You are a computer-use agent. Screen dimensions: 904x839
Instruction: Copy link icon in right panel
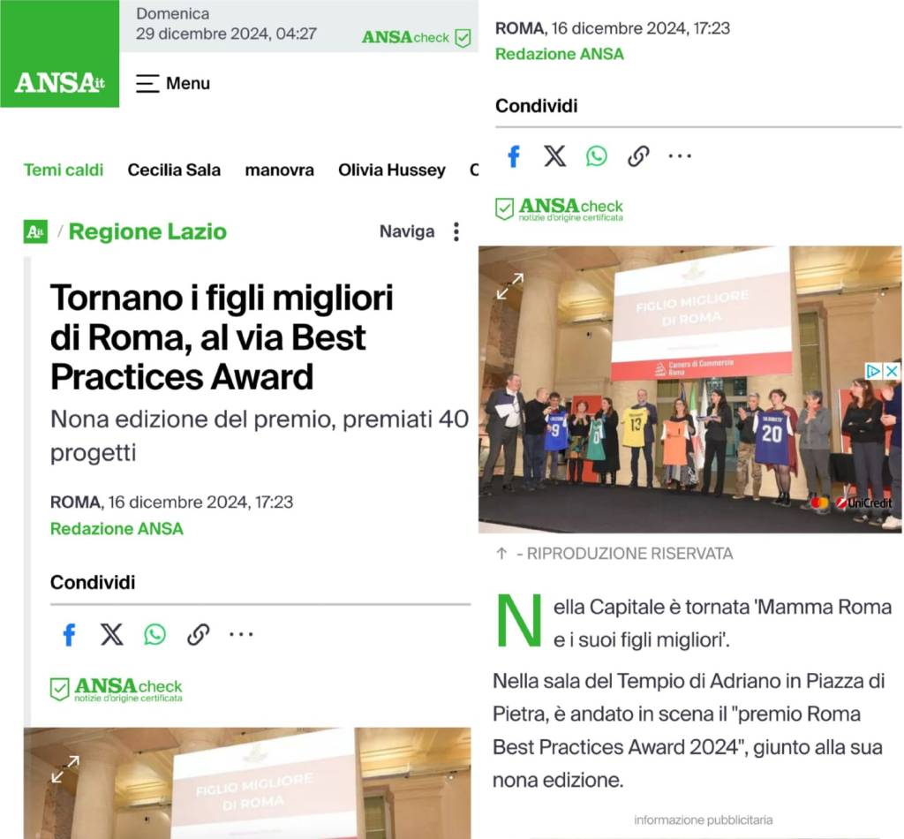[638, 155]
